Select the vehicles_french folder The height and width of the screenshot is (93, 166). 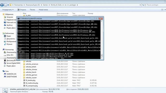tap(31, 72)
